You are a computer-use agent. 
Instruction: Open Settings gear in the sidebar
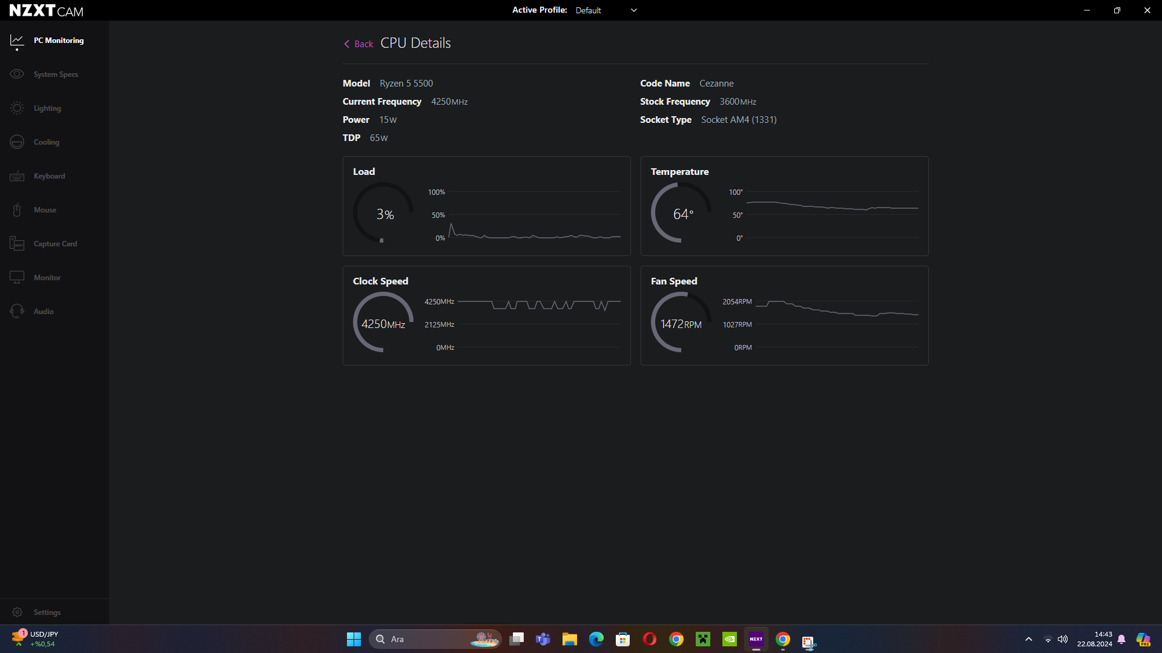17,612
